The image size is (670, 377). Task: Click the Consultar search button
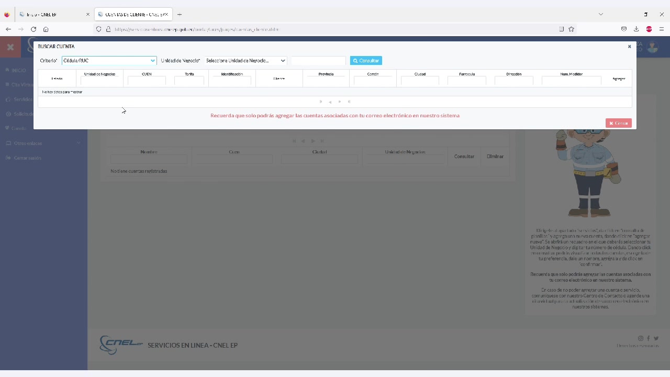click(366, 61)
